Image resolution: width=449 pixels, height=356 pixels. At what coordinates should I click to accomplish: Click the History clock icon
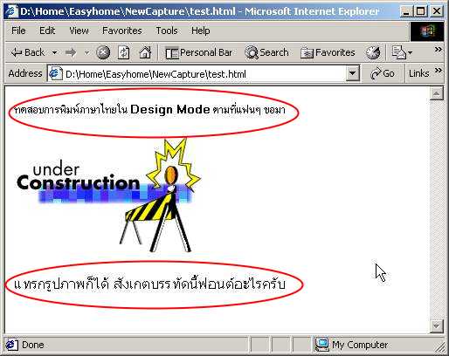click(373, 52)
